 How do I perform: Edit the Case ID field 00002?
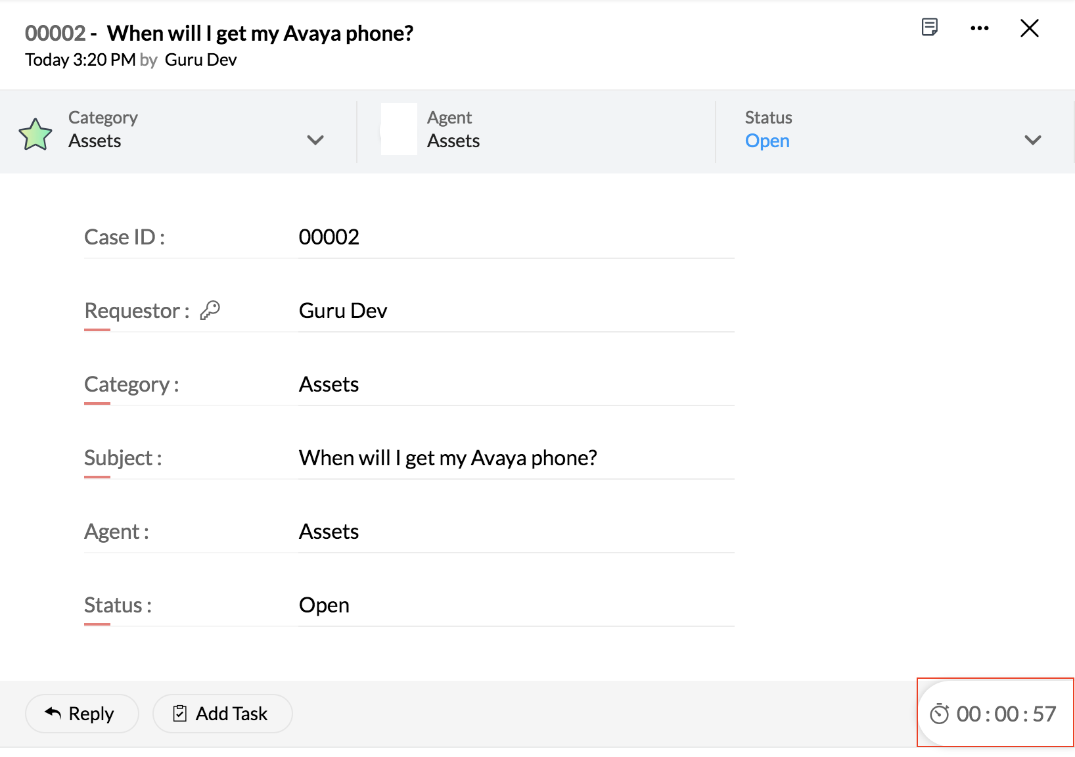pos(516,237)
